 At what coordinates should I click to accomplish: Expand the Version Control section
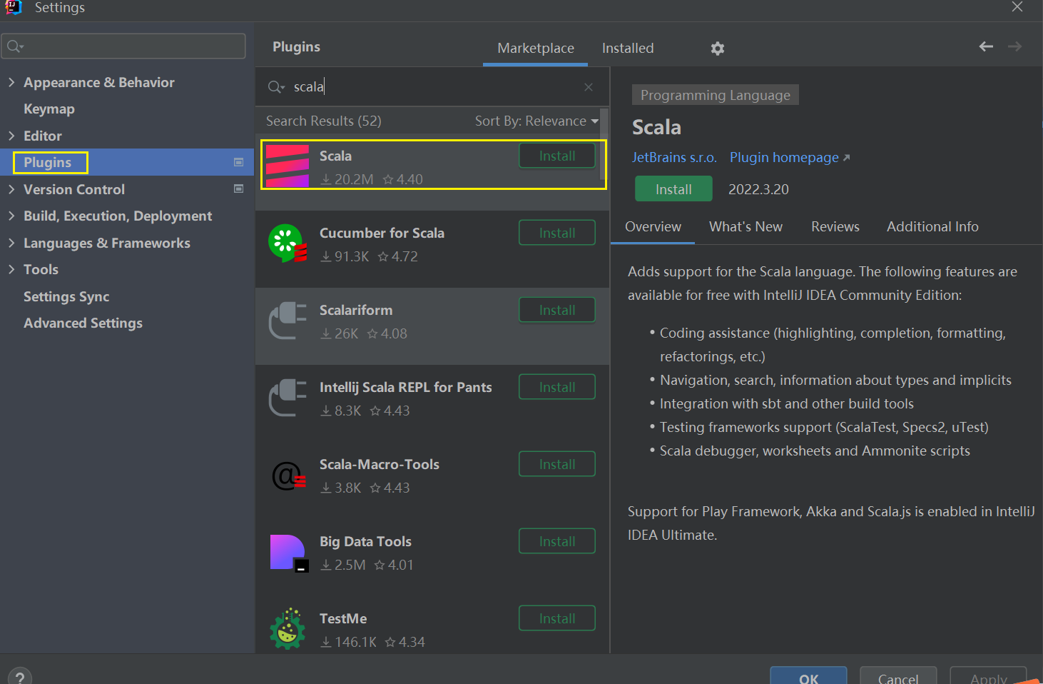pos(11,189)
